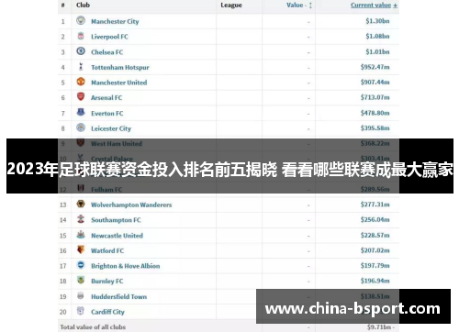Sort by the Value column header
The height and width of the screenshot is (332, 459).
pyautogui.click(x=299, y=5)
